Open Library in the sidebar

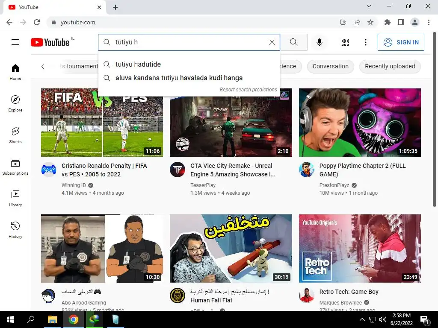coord(15,198)
